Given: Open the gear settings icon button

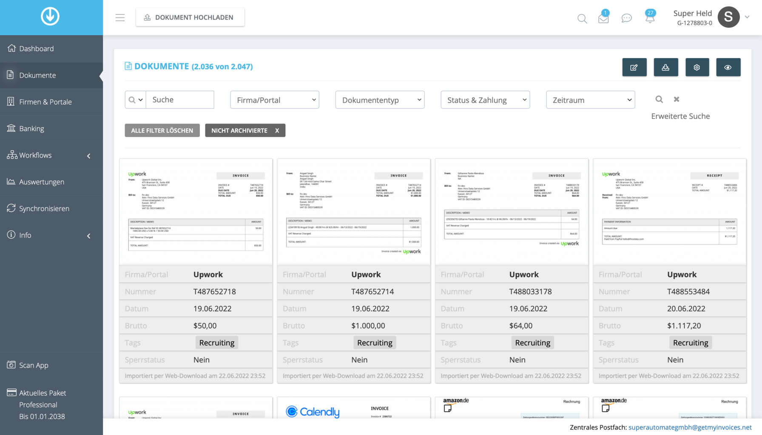Looking at the screenshot, I should click(x=697, y=68).
